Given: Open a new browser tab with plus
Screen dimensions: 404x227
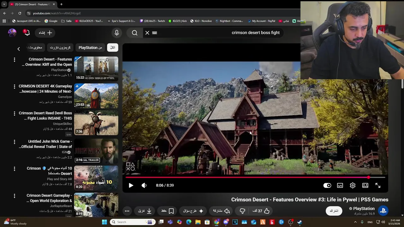Looking at the screenshot, I should point(61,4).
